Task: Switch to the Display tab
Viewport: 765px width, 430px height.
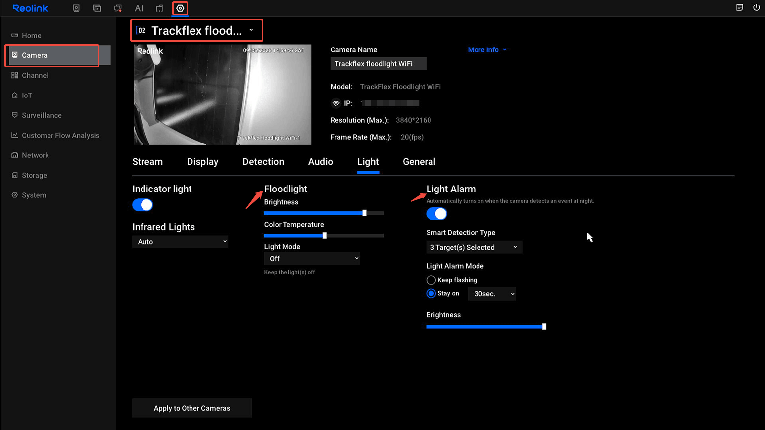Action: [202, 162]
